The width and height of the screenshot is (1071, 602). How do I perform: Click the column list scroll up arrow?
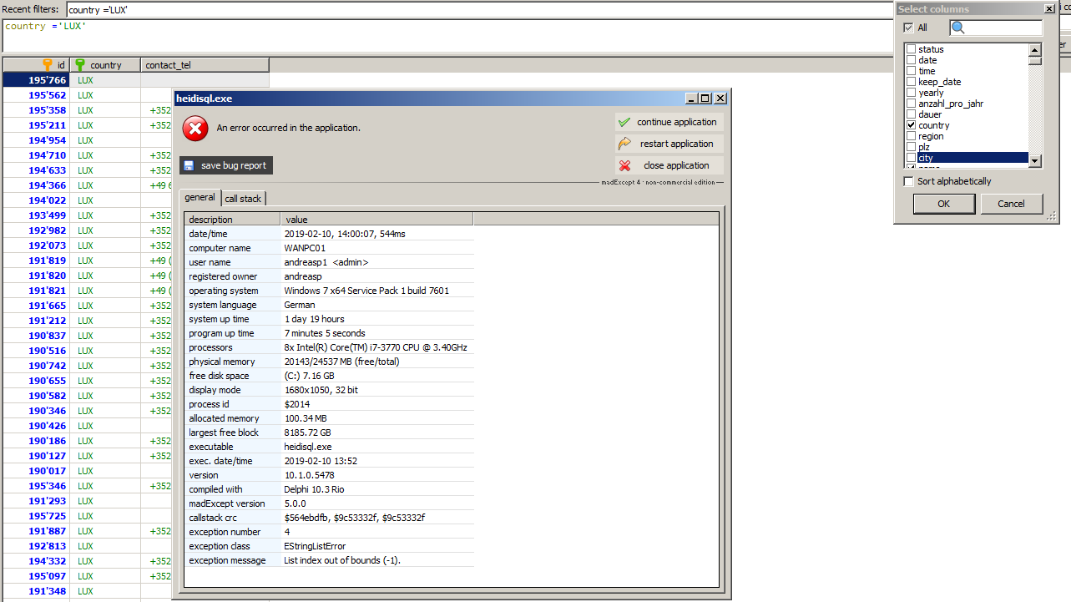coord(1035,49)
